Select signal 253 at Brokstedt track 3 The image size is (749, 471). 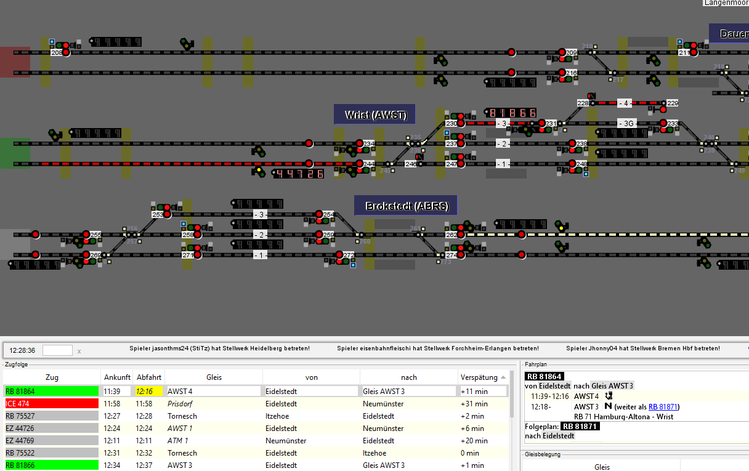tap(168, 214)
